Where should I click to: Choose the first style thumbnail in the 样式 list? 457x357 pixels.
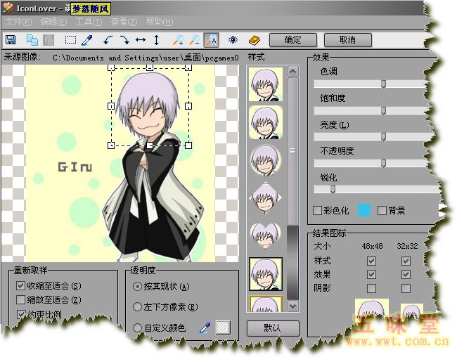265,84
